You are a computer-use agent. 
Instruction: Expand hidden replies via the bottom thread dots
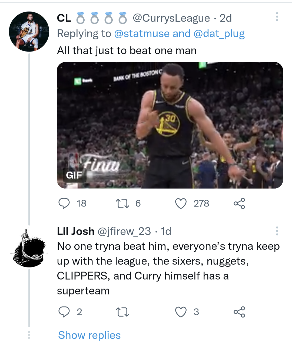point(29,335)
